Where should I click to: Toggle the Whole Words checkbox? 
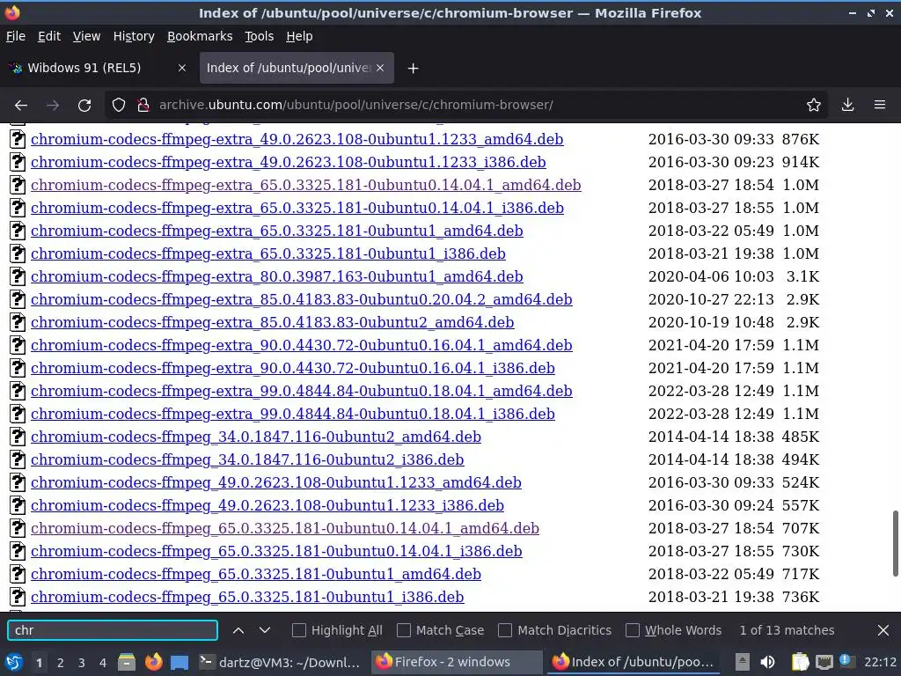click(x=632, y=630)
